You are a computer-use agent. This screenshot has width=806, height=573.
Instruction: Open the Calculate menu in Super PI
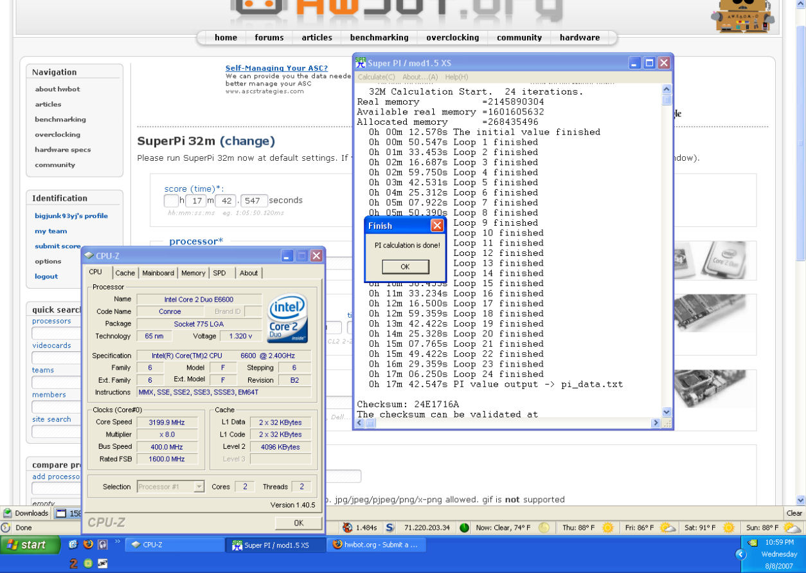pos(376,77)
